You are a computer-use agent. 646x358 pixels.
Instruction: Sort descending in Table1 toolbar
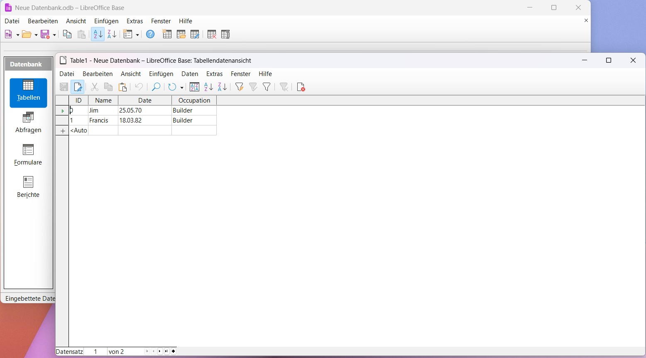point(223,87)
